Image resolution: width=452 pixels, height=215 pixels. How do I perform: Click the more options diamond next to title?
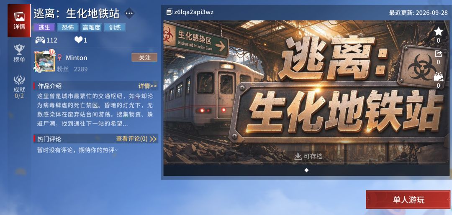pyautogui.click(x=129, y=13)
